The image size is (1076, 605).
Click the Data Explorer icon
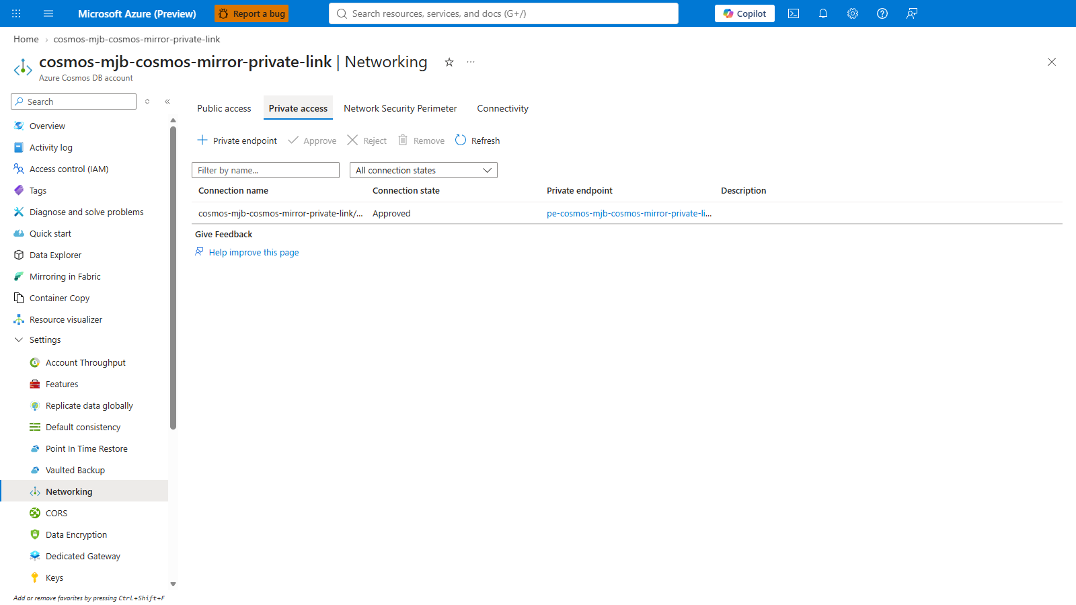click(19, 255)
